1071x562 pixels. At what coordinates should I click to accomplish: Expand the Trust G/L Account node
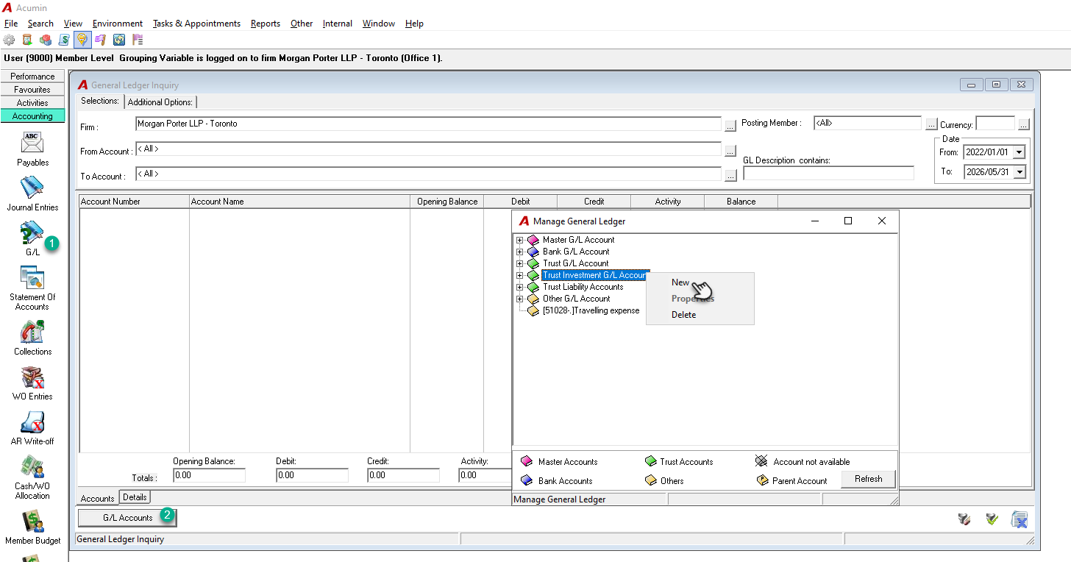click(520, 263)
